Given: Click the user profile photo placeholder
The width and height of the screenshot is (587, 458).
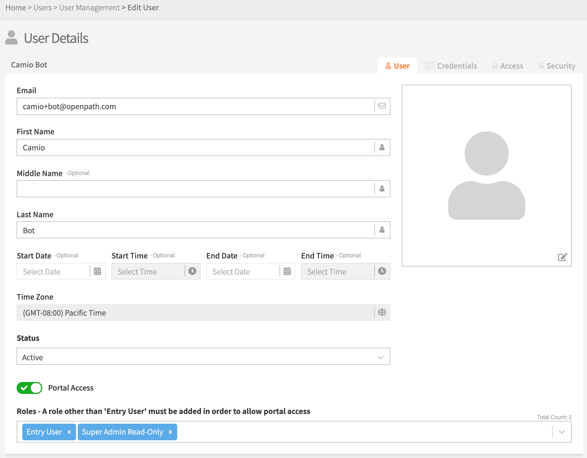Looking at the screenshot, I should pos(487,176).
